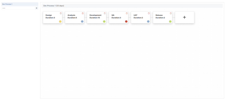Click the green color dot on Release

point(170,22)
